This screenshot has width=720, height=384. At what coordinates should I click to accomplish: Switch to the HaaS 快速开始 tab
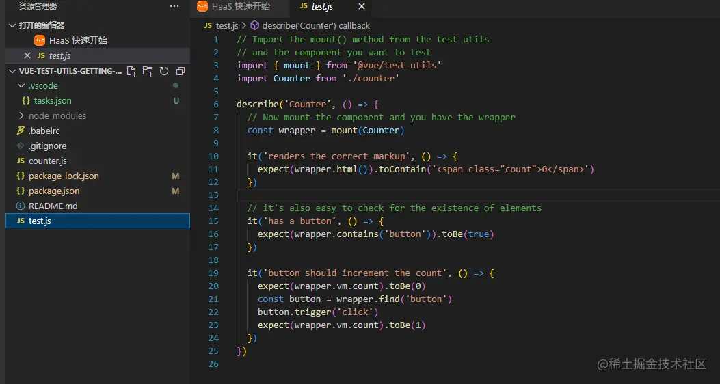tap(240, 6)
